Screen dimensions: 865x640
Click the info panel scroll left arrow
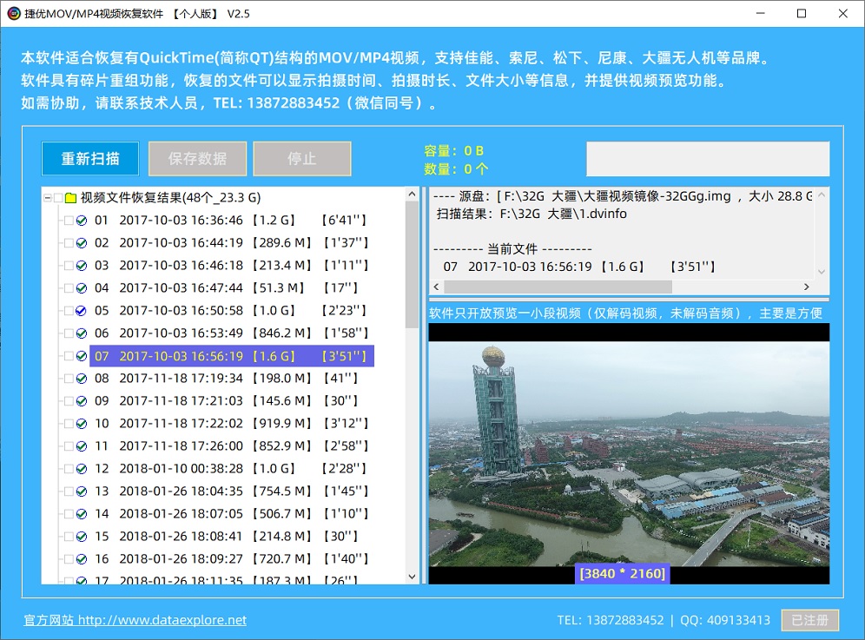tap(436, 287)
